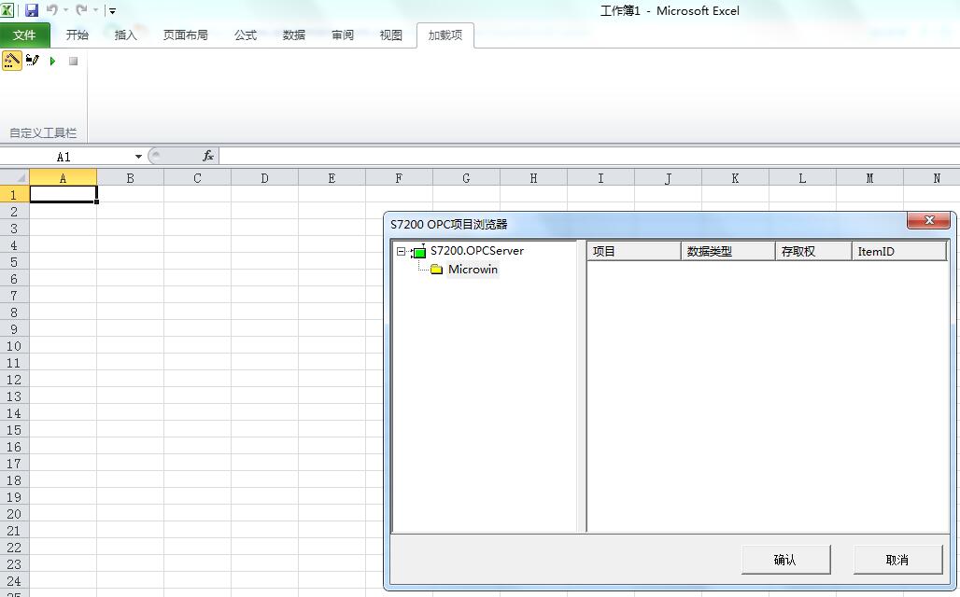
Task: Click the Name Box showing A1
Action: coord(64,157)
